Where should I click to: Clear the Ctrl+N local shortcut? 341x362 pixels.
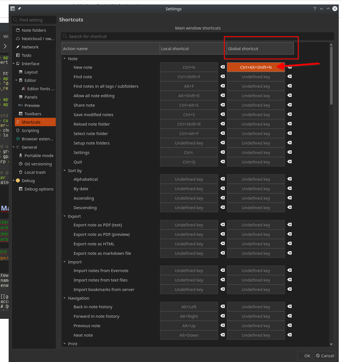pos(222,67)
